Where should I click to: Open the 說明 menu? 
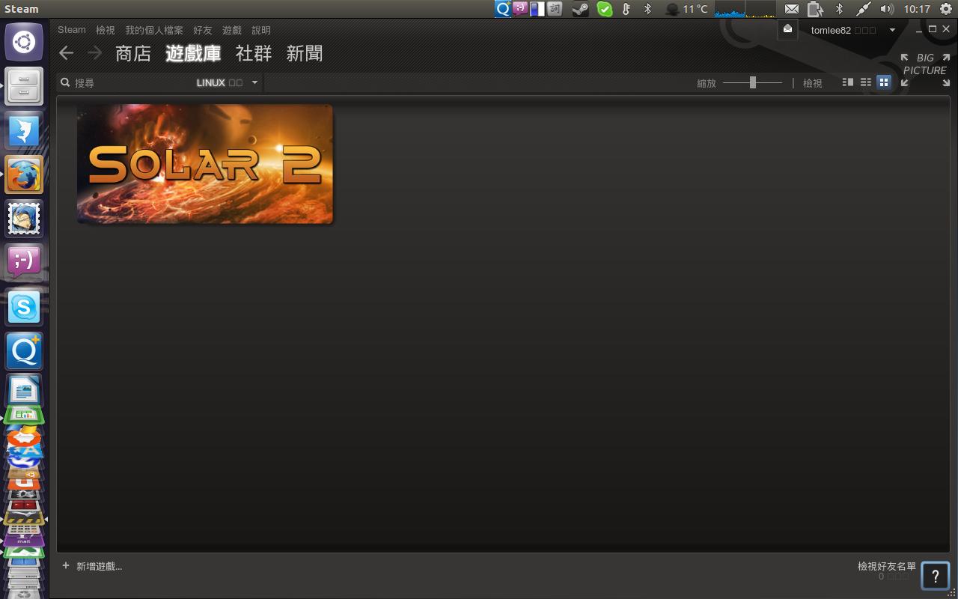tap(261, 30)
